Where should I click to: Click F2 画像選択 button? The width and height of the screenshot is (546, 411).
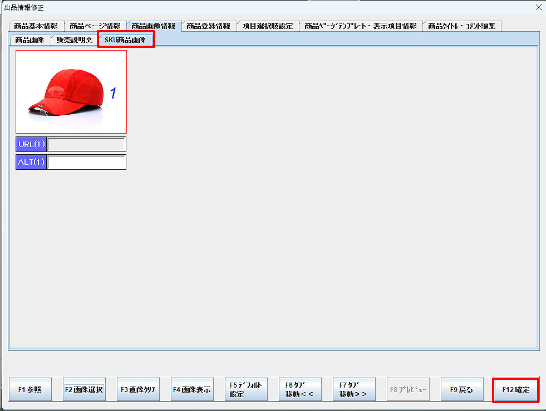[84, 389]
